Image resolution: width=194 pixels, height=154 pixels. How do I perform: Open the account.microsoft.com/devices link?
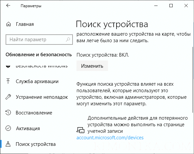(x=110, y=138)
